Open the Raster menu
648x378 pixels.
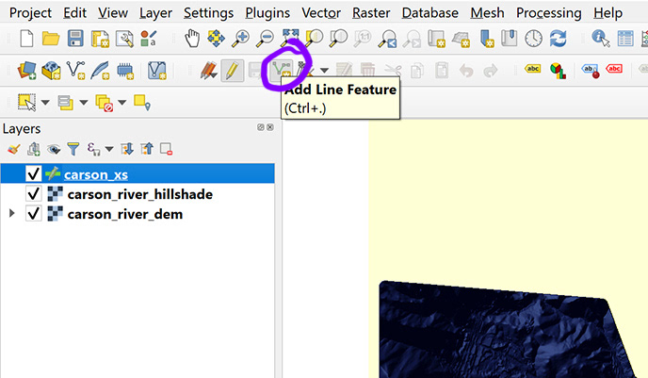(x=371, y=13)
